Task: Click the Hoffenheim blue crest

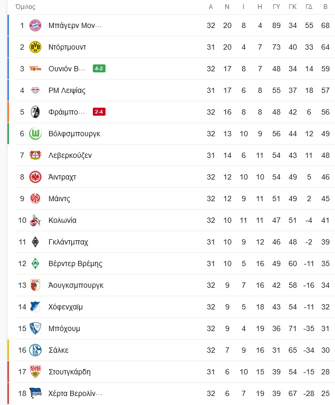Action: tap(35, 307)
